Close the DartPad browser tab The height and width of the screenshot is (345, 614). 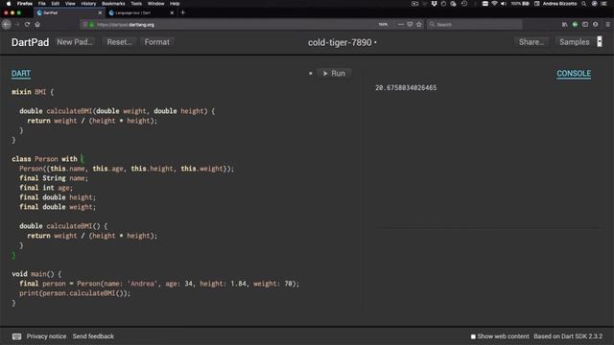tap(100, 12)
